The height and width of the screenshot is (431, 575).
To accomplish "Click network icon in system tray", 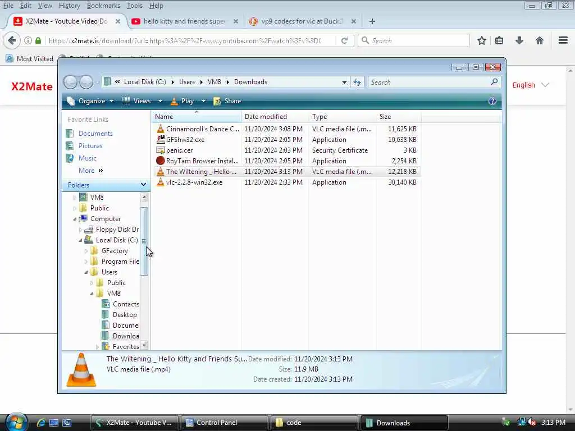I will [x=521, y=422].
